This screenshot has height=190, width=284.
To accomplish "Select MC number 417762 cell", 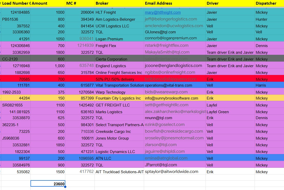I will (80, 171).
